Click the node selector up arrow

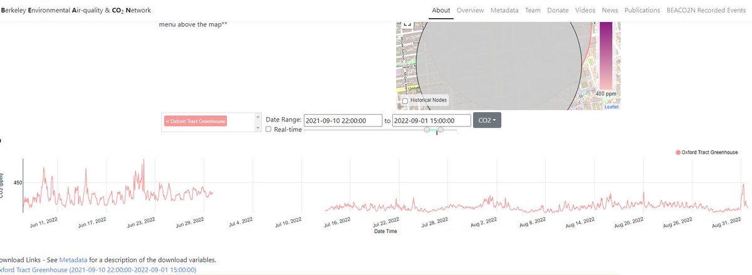point(258,117)
